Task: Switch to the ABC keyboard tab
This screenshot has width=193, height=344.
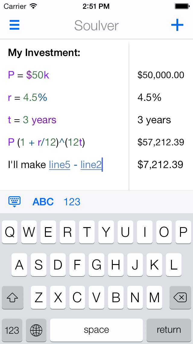Action: pos(43,202)
